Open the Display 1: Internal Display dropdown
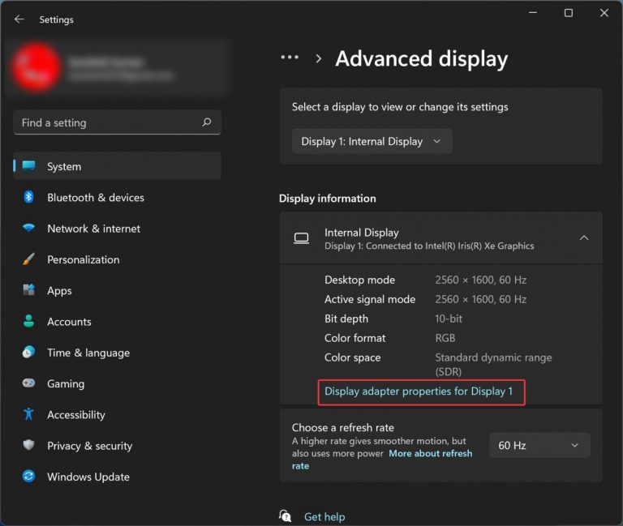Viewport: 623px width, 526px height. [x=372, y=141]
